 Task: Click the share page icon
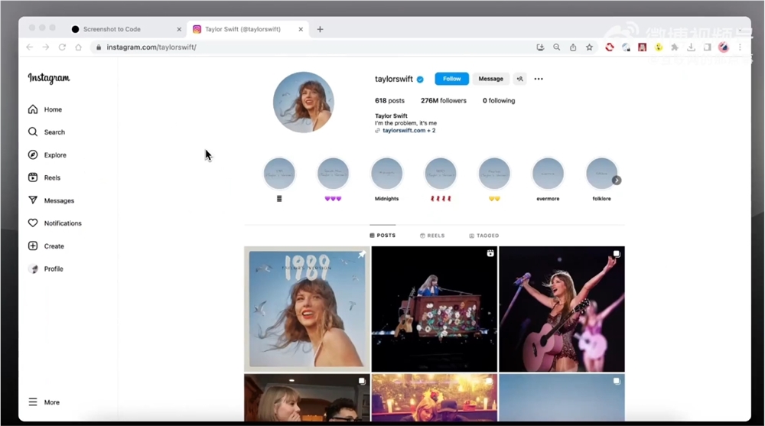573,47
